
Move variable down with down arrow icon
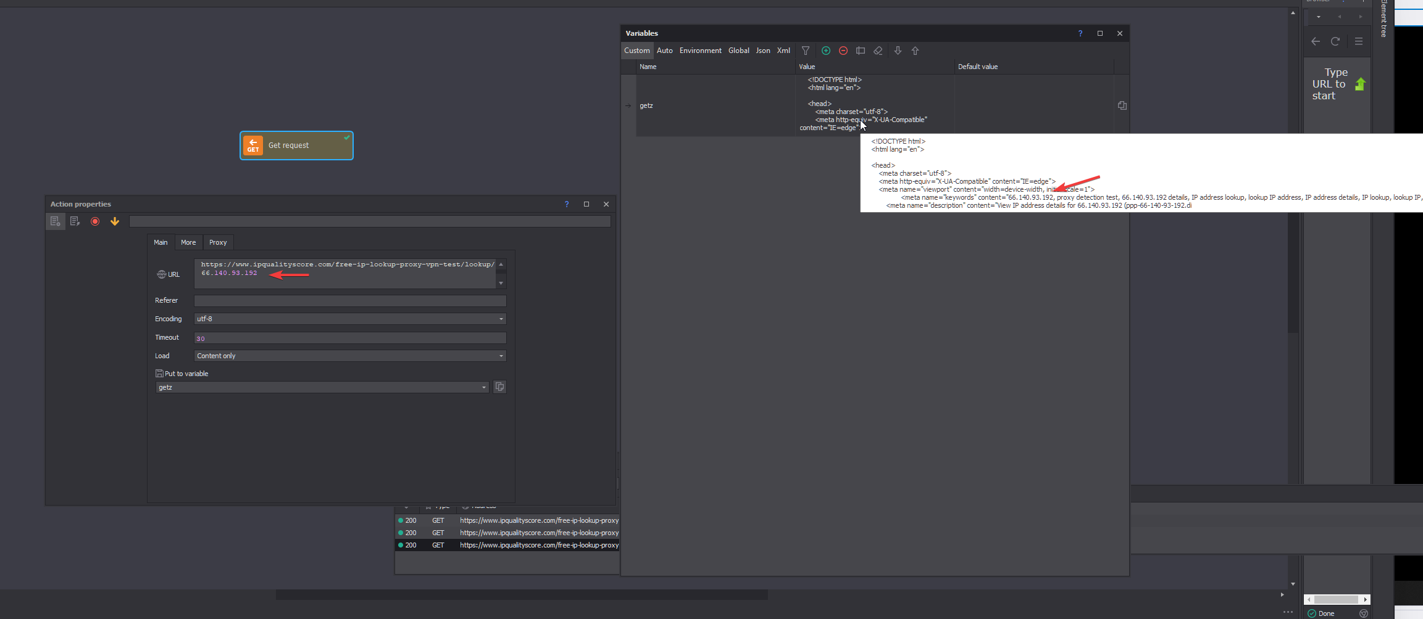click(x=898, y=51)
